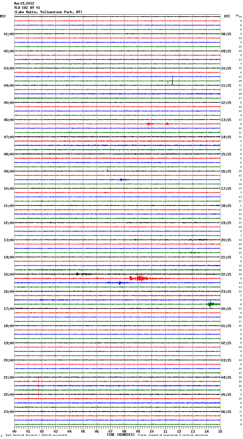Click the "01:00" MST hour label

pos(9,34)
